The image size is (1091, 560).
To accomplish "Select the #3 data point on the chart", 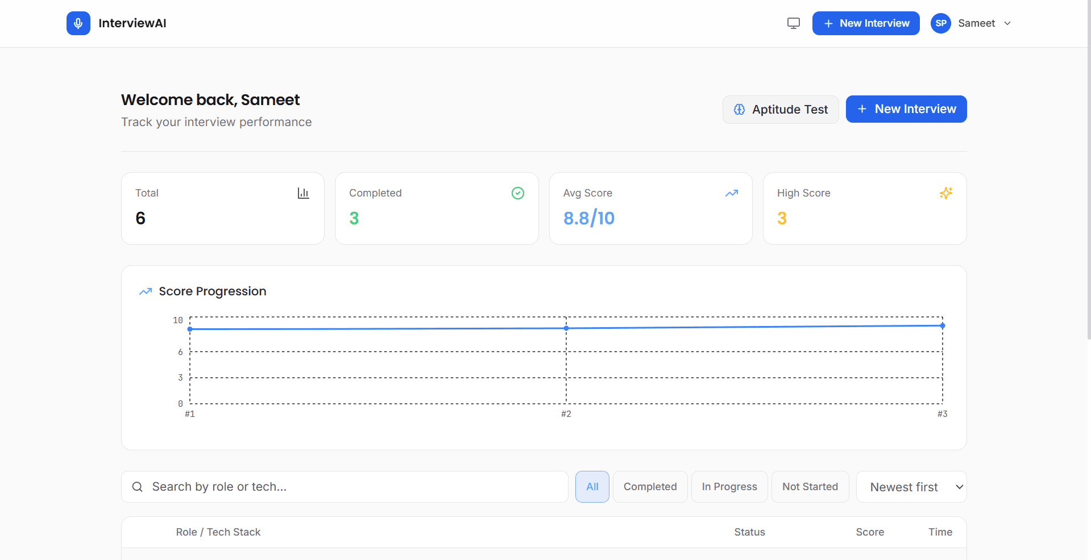I will (x=943, y=325).
